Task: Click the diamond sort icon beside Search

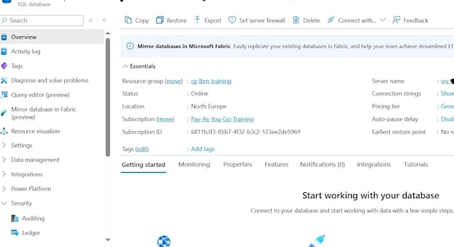Action: pos(91,20)
